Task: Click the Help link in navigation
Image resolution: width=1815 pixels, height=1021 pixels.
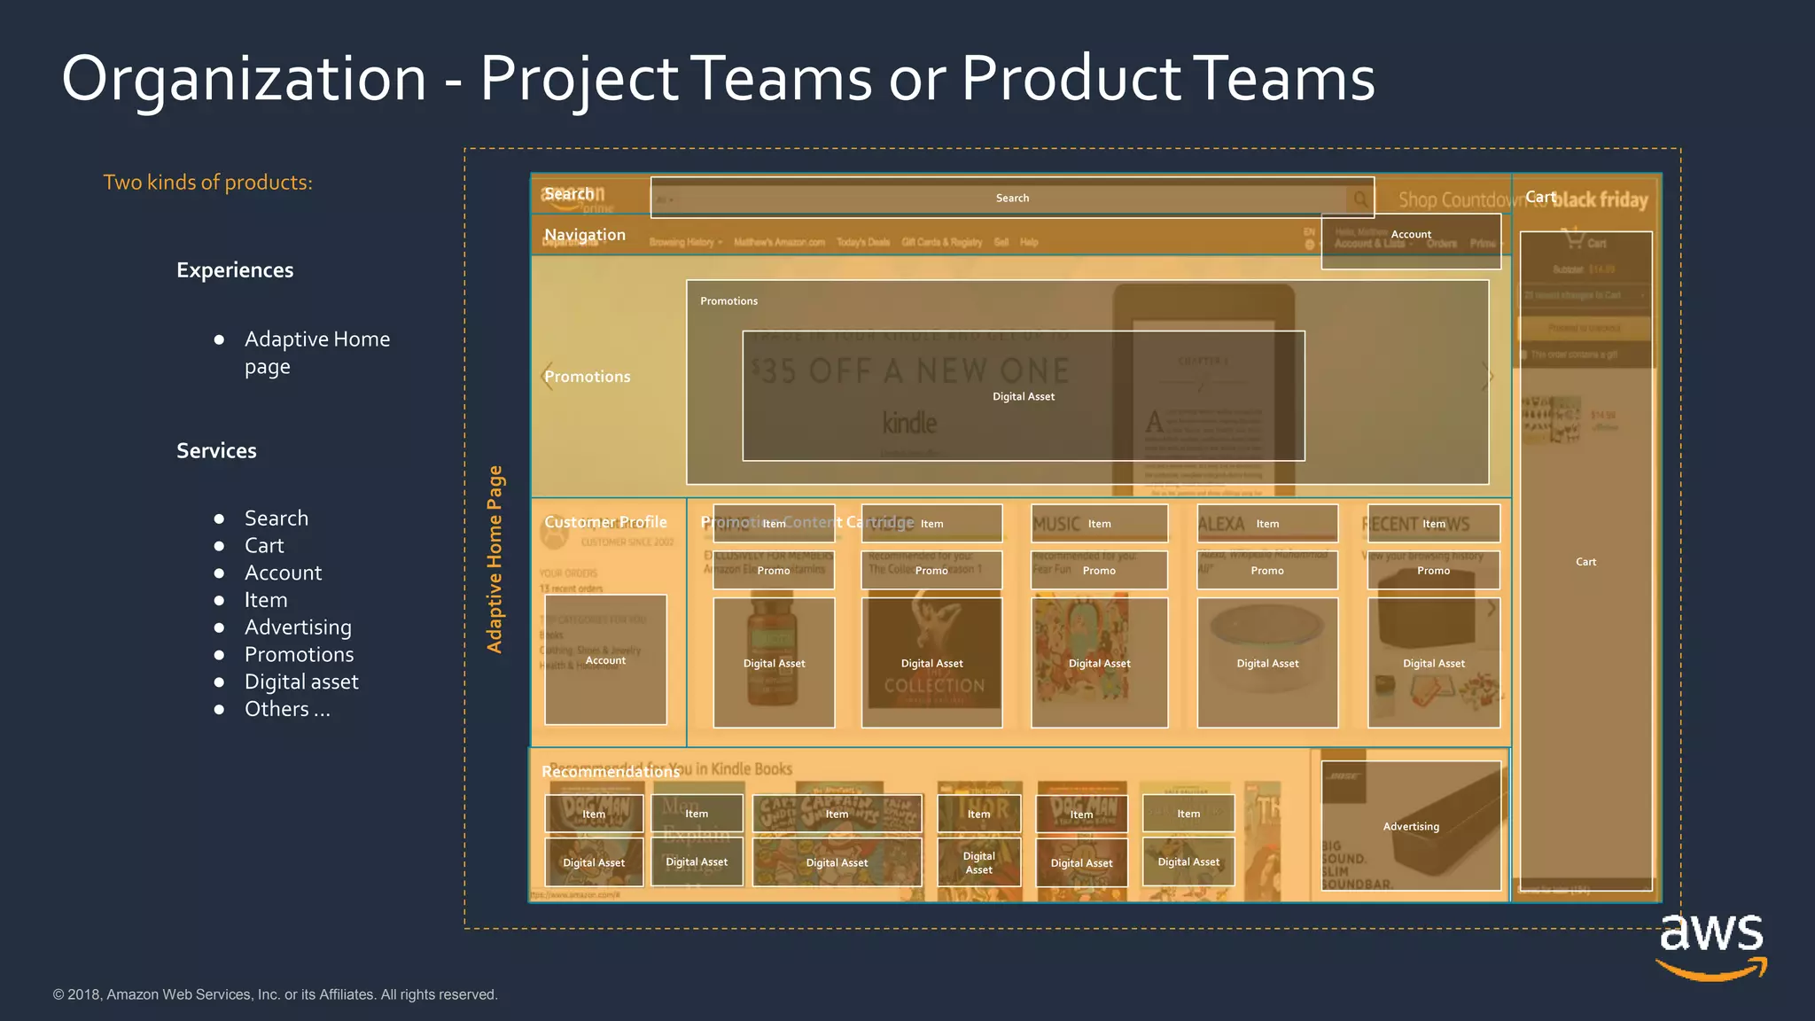Action: [1029, 242]
